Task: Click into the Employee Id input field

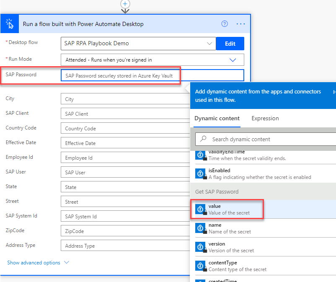Action: 125,158
